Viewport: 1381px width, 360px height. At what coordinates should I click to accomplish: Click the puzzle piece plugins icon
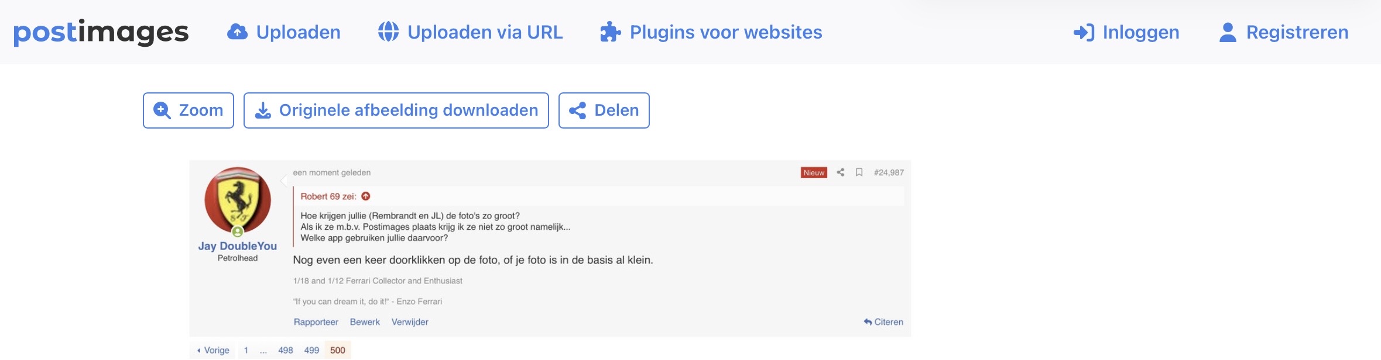611,32
